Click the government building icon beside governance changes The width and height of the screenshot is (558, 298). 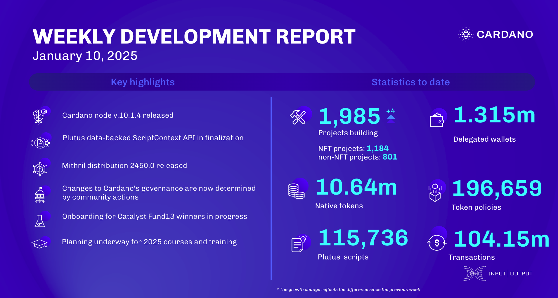[40, 195]
